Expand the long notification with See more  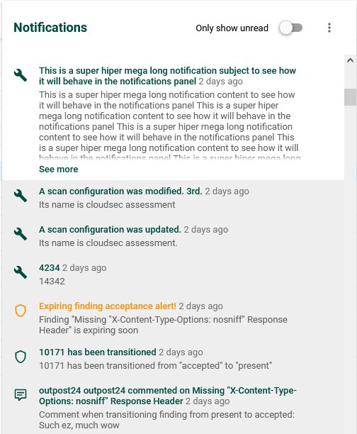click(x=58, y=169)
